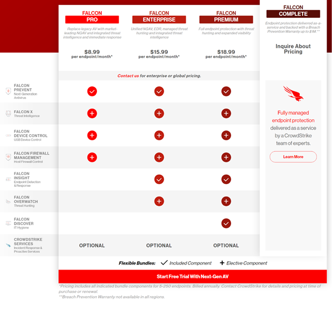Image resolution: width=332 pixels, height=310 pixels.
Task: Click the CrowdStrike Services falcon icon
Action: 8,245
